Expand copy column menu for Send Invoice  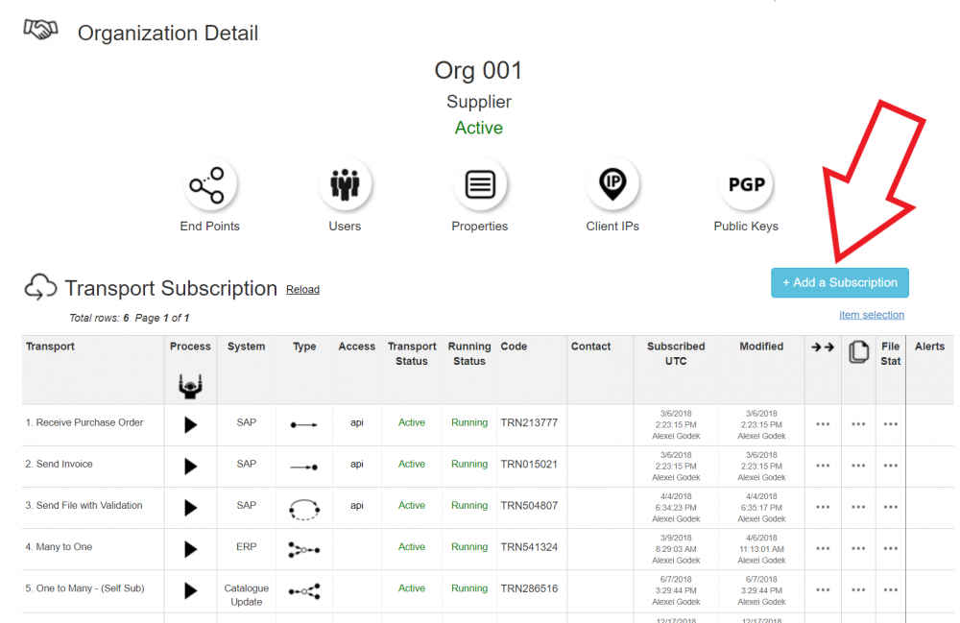857,466
